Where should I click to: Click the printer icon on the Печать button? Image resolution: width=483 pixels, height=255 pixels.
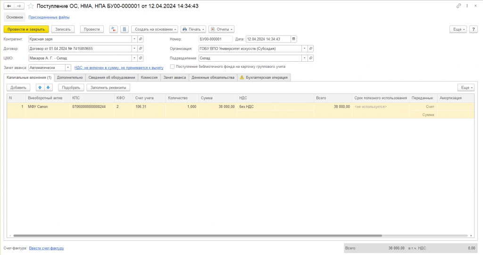click(185, 29)
